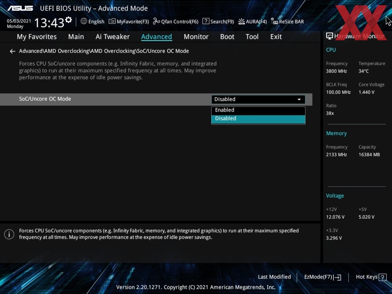Click the Memory section heading
Screen dimensions: 392x294
click(336, 133)
